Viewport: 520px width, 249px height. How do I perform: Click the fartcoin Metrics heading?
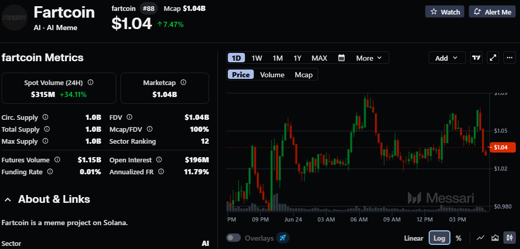[43, 58]
